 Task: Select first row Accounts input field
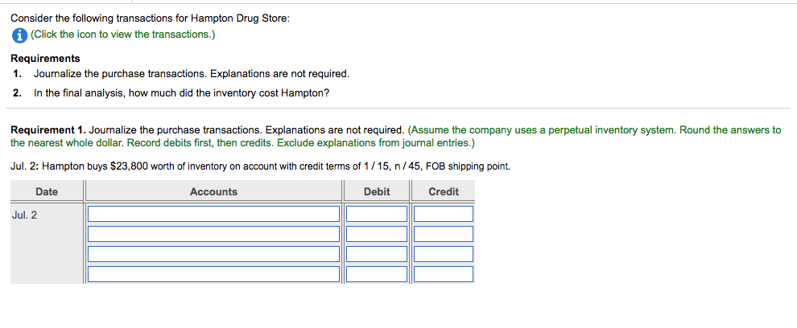click(213, 214)
